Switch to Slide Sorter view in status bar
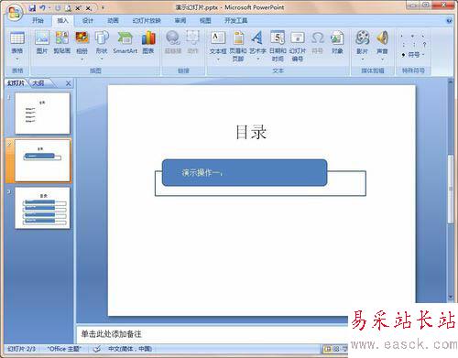 336,349
